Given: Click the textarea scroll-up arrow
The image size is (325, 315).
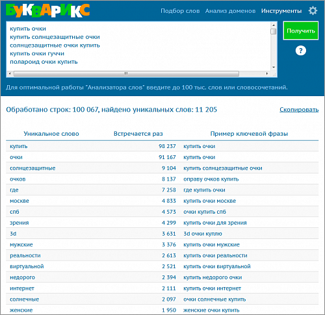Looking at the screenshot, I should (274, 25).
